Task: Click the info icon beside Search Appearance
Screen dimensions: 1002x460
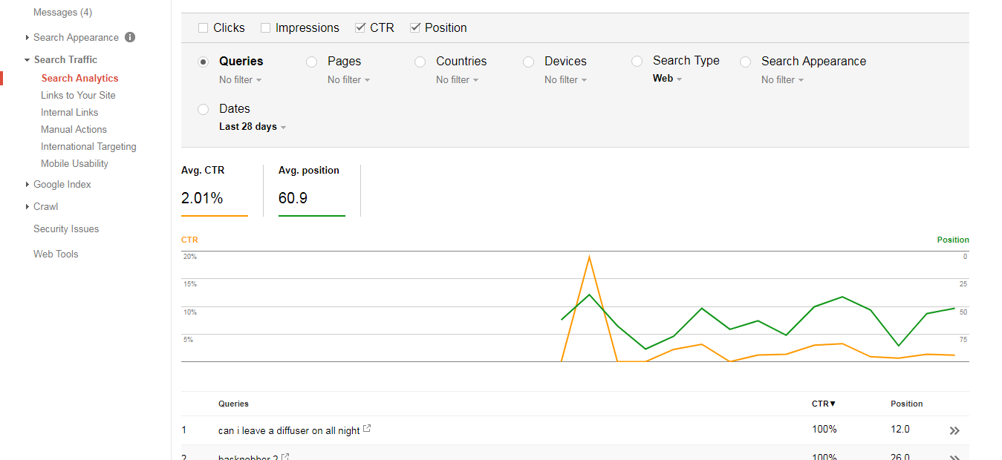Action: coord(129,37)
